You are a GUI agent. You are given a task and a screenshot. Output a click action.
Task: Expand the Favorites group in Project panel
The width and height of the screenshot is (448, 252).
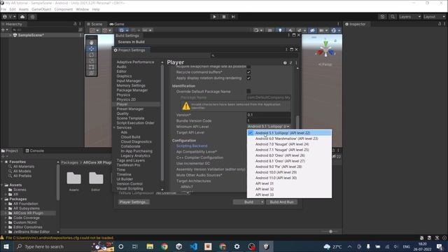[2, 162]
